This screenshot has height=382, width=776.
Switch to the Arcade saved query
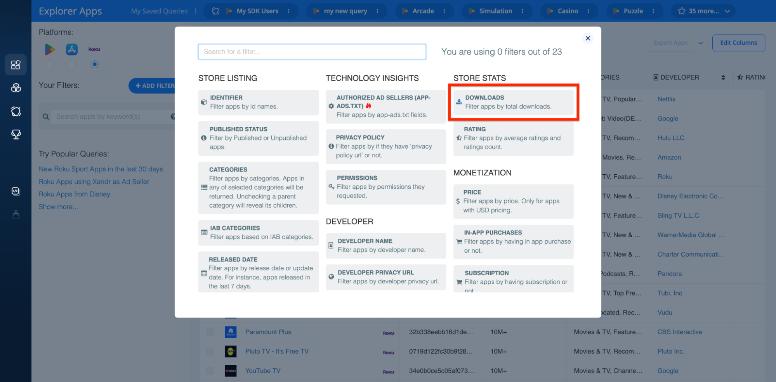coord(423,11)
